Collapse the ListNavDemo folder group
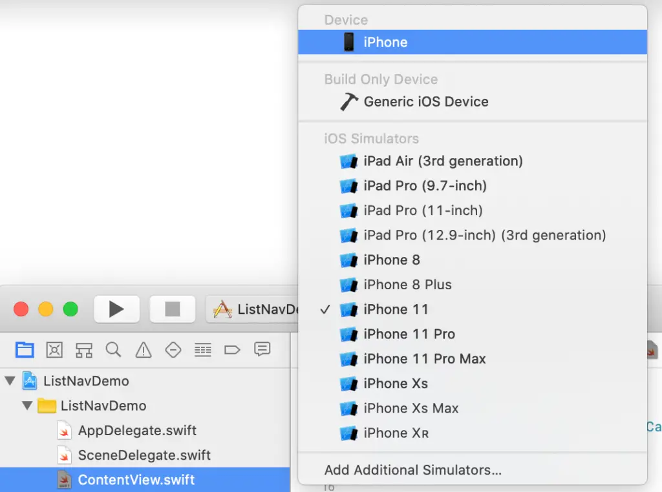This screenshot has width=662, height=492. 27,405
